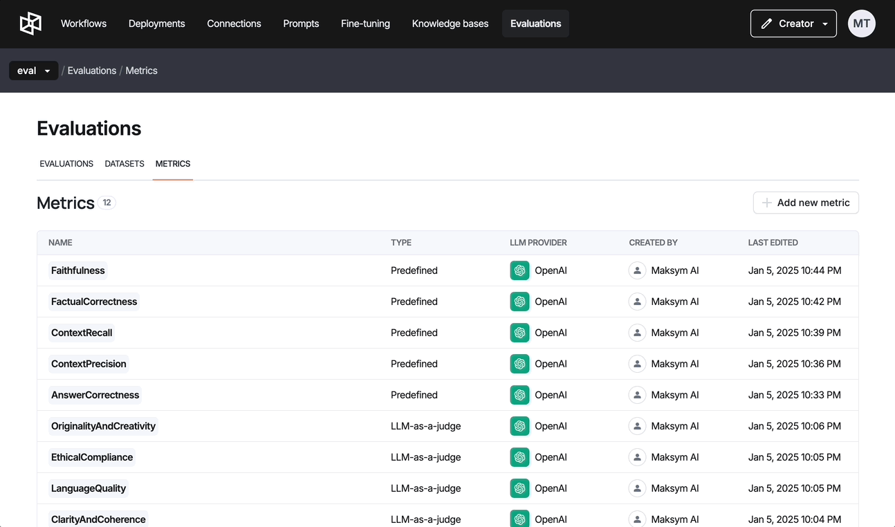The image size is (895, 527).
Task: Click the app logo in the top-left corner
Action: pos(30,24)
